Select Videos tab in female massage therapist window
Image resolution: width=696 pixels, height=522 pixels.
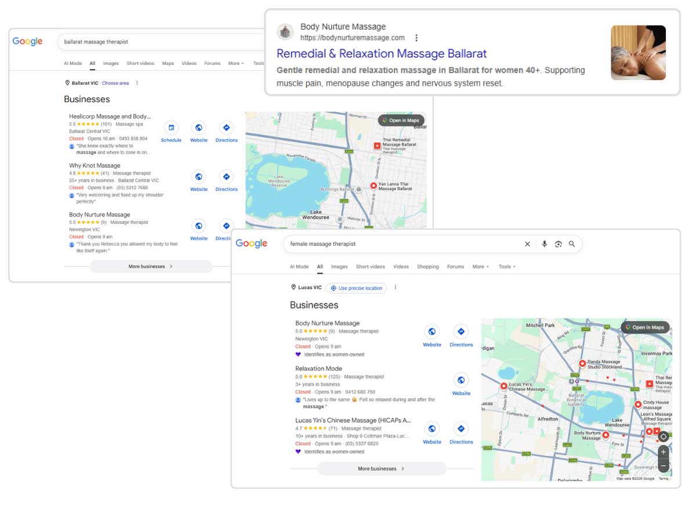[401, 267]
